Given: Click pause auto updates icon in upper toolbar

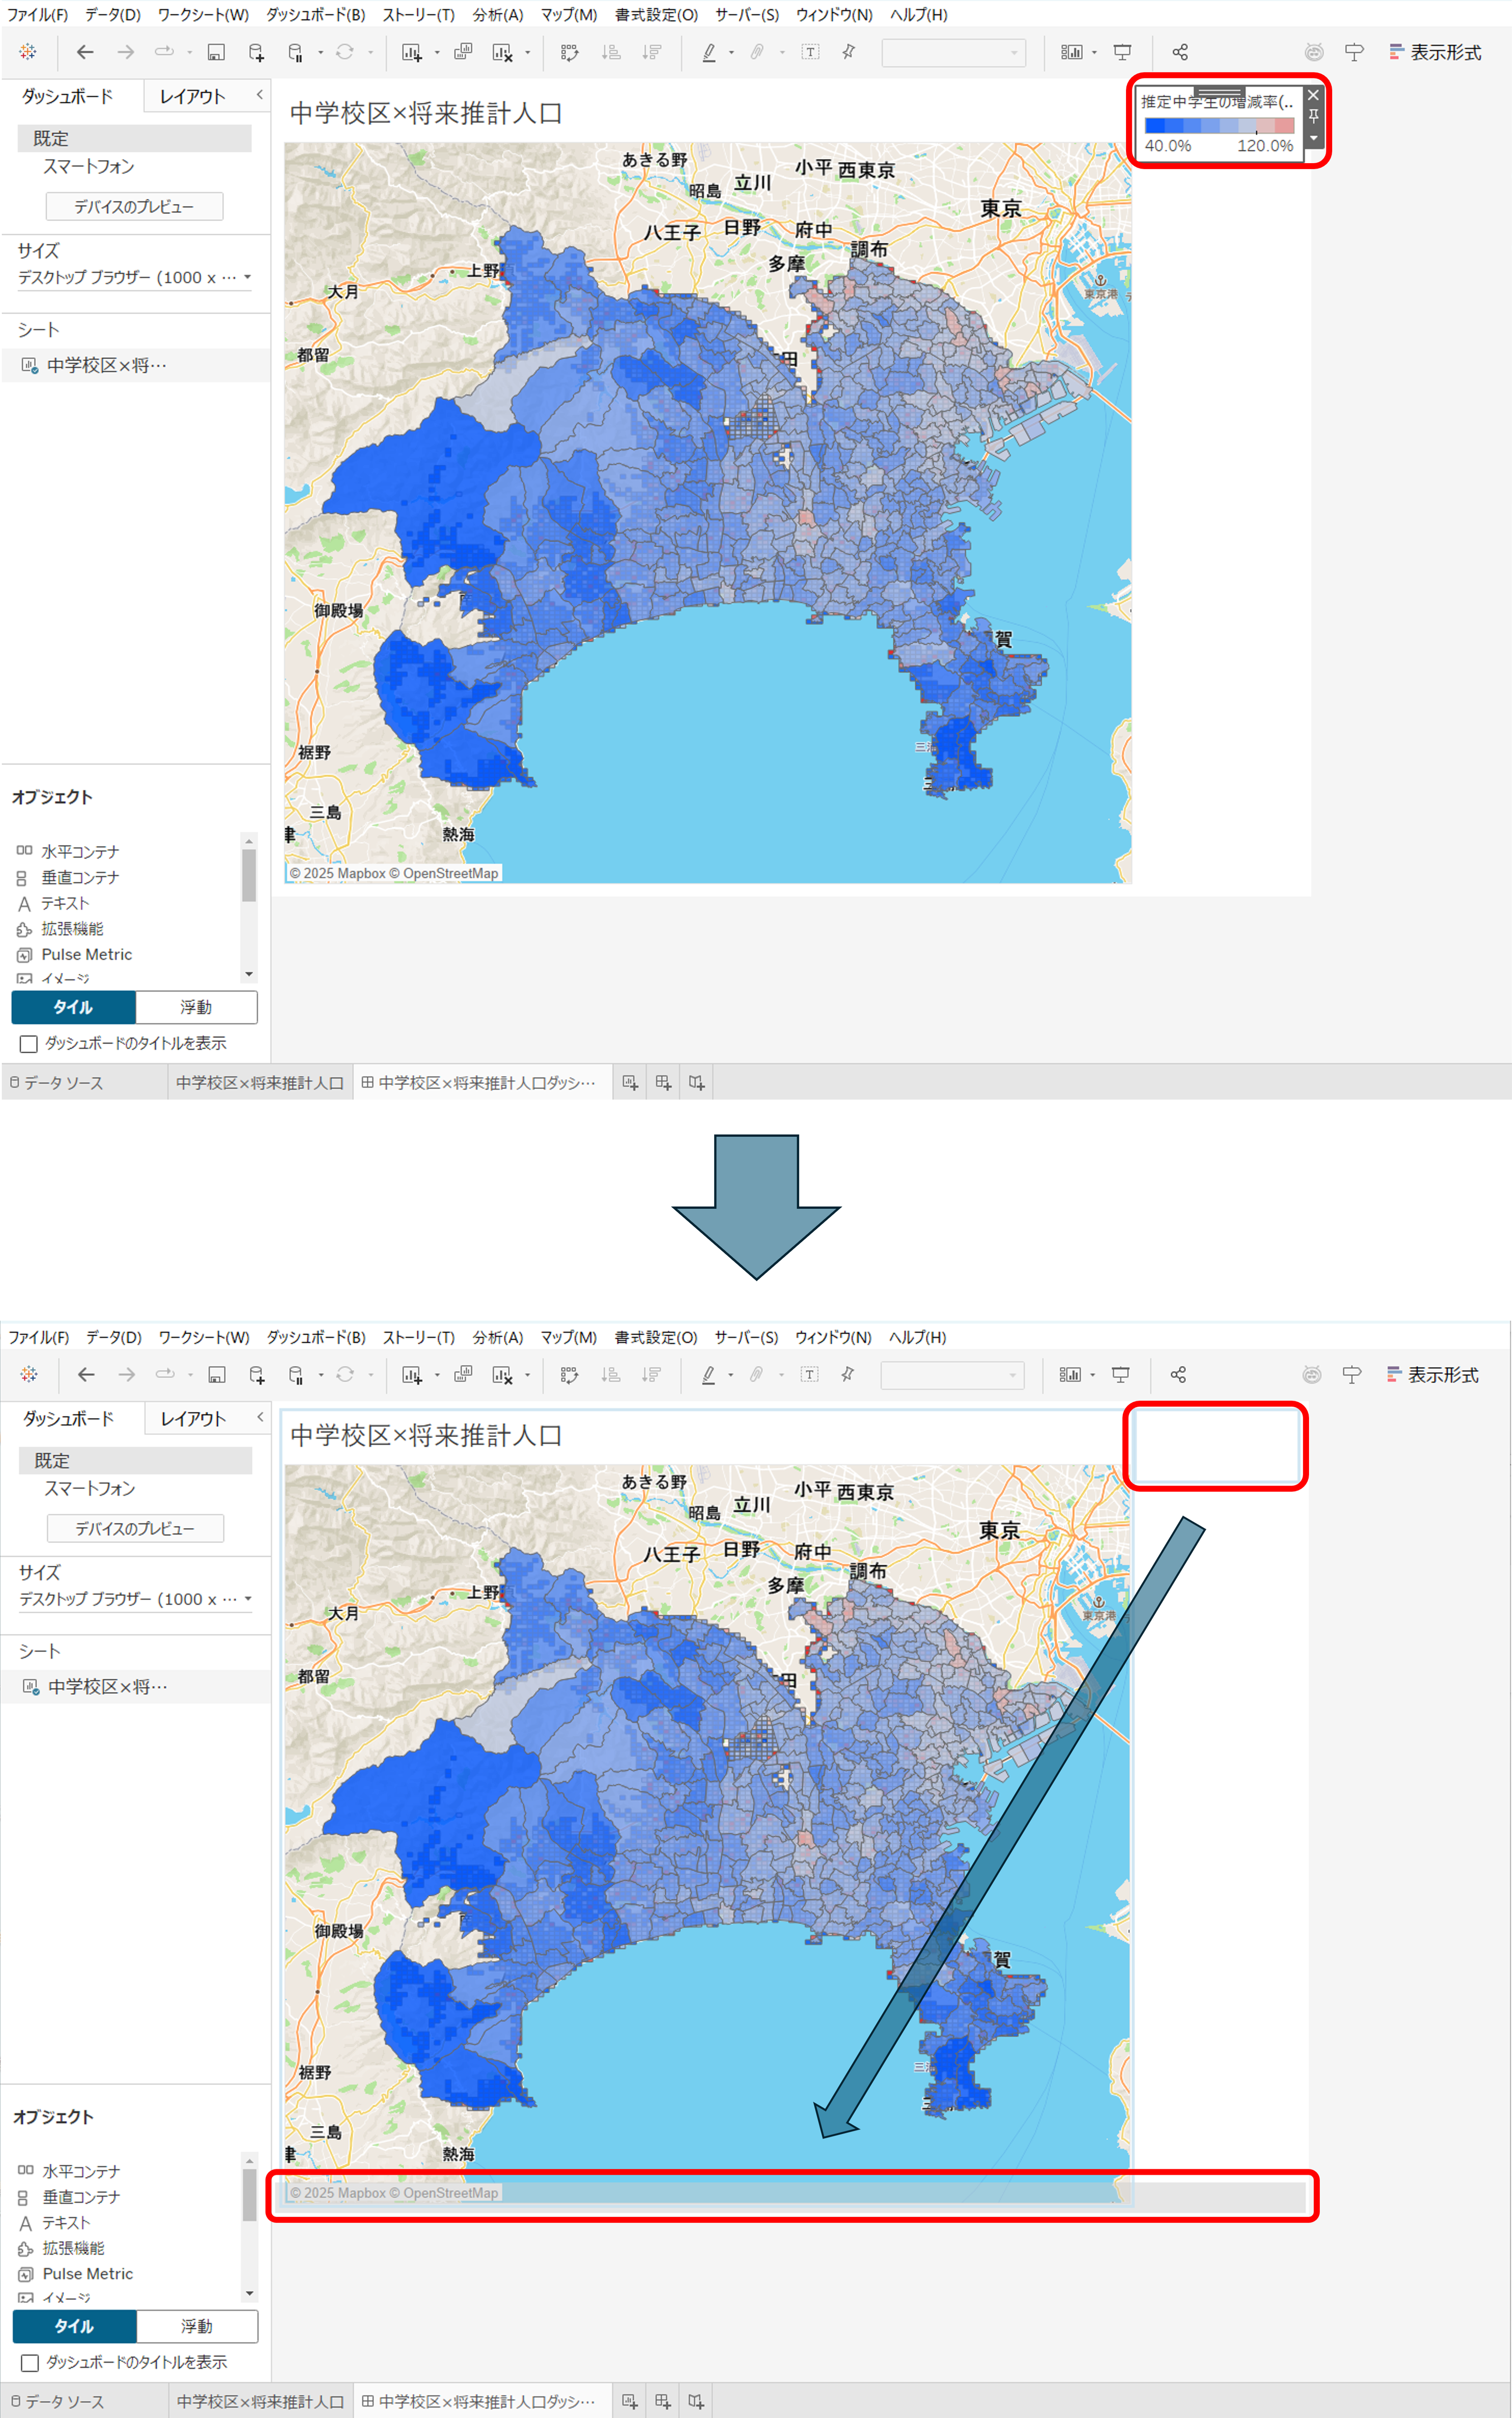Looking at the screenshot, I should click(295, 52).
